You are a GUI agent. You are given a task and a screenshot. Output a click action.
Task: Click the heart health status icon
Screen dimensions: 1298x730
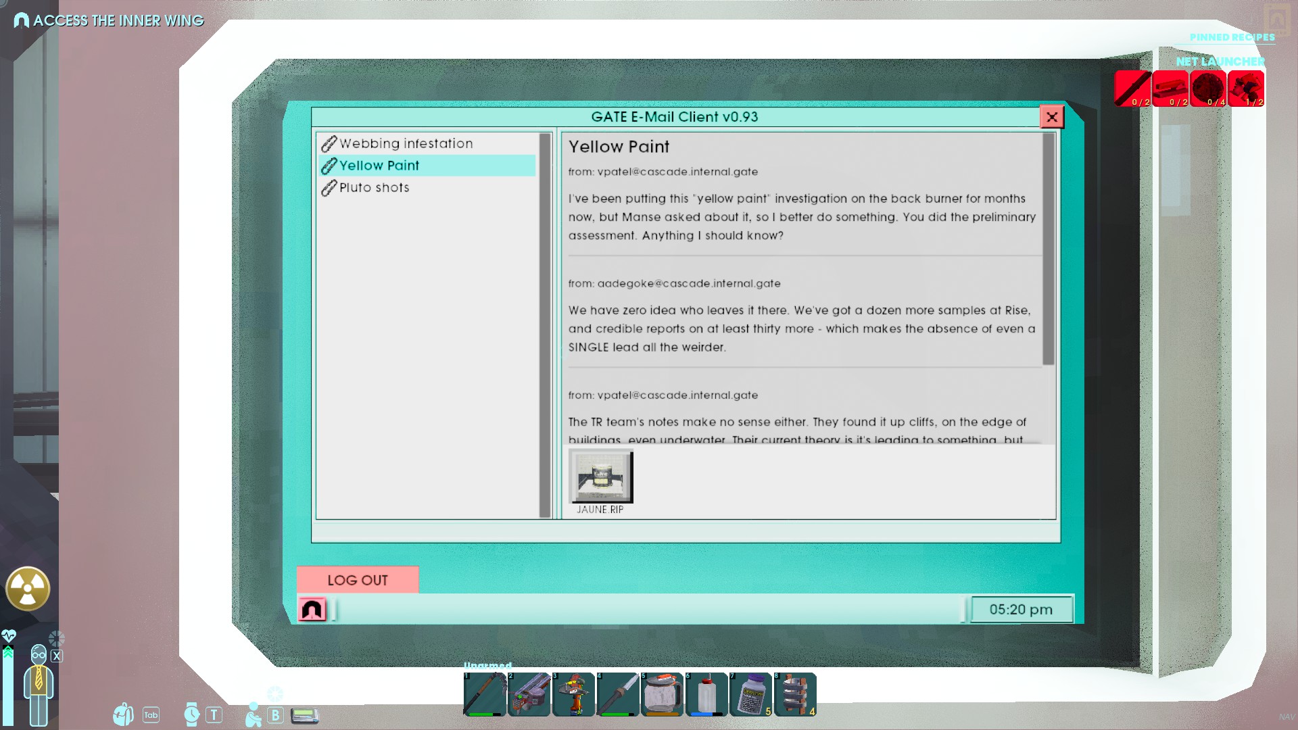[9, 635]
